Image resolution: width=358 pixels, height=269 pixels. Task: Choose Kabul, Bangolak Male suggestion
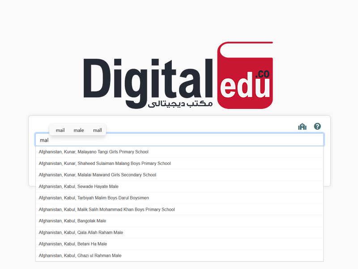pyautogui.click(x=179, y=221)
